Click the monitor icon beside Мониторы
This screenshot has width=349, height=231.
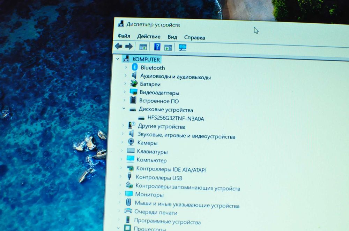pyautogui.click(x=129, y=193)
